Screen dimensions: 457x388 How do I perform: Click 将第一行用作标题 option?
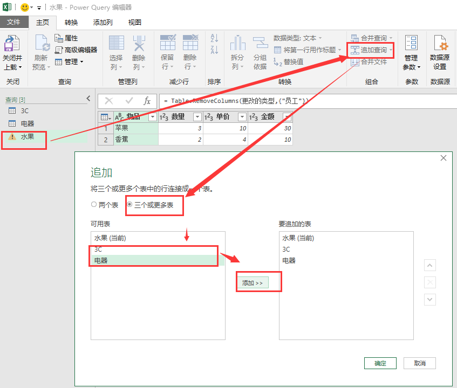(308, 50)
